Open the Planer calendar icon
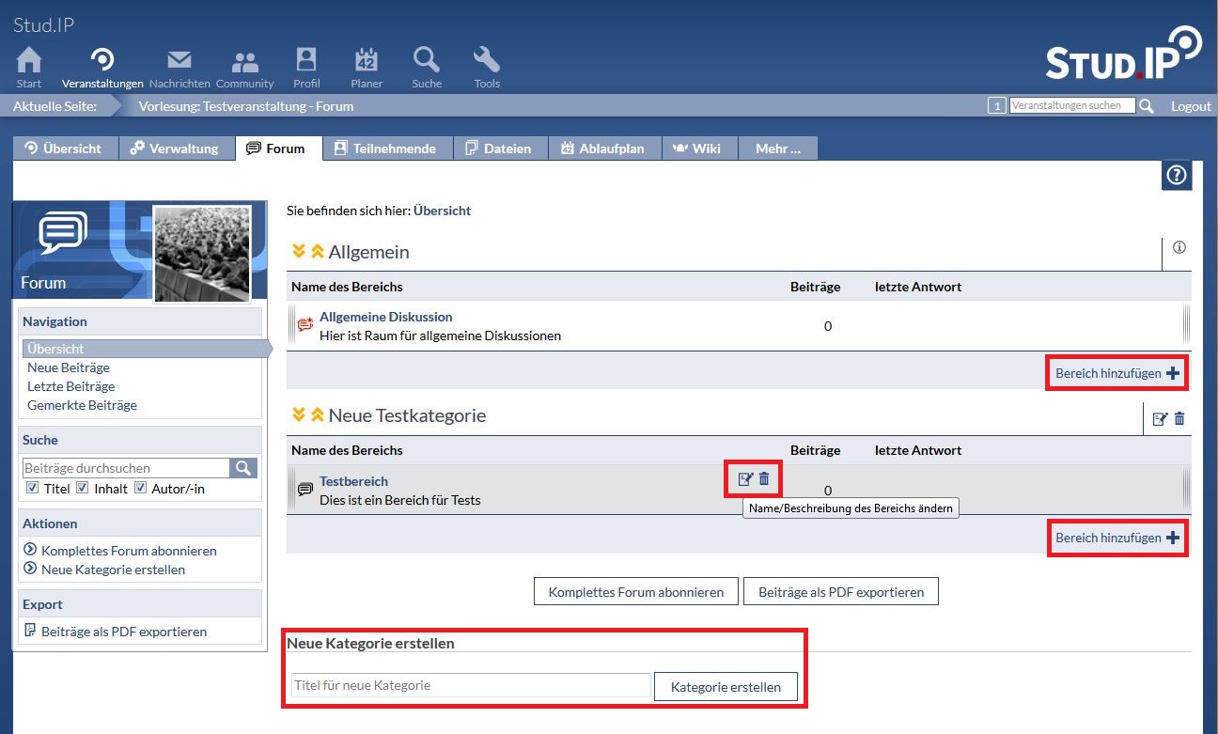 [x=366, y=61]
